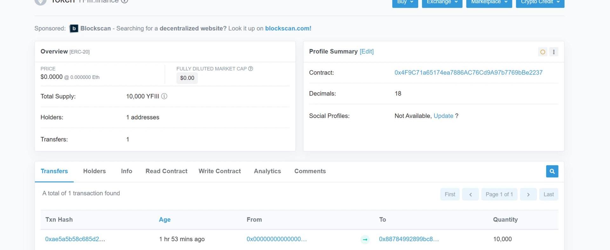This screenshot has width=610, height=250.
Task: Go to previous page chevron
Action: click(x=471, y=194)
